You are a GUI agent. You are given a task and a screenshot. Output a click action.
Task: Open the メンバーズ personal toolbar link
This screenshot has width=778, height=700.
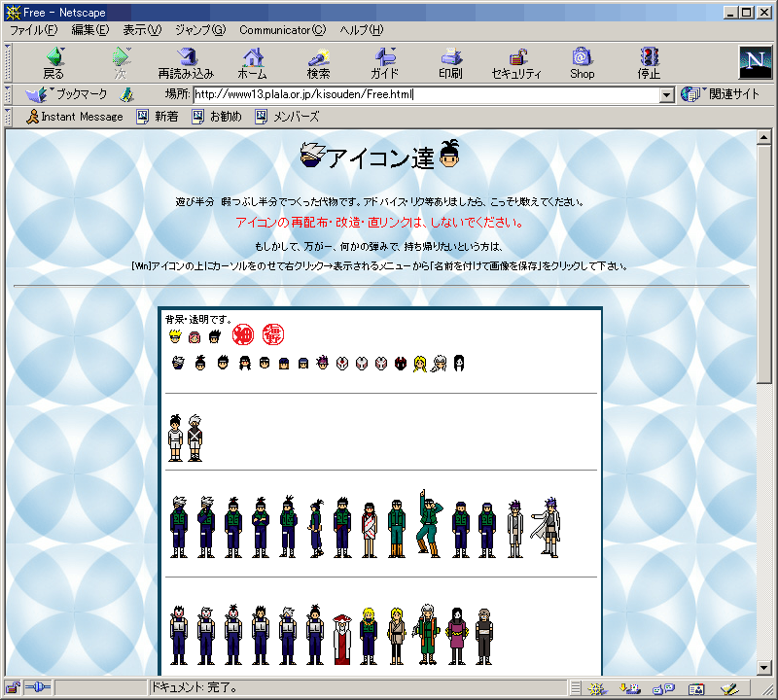(x=287, y=117)
